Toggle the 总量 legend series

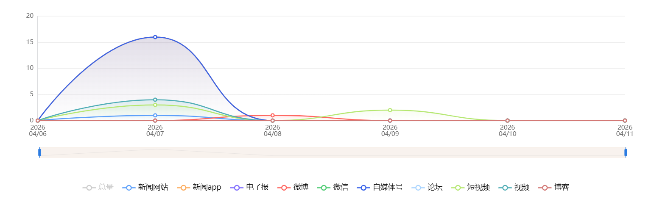(x=98, y=188)
